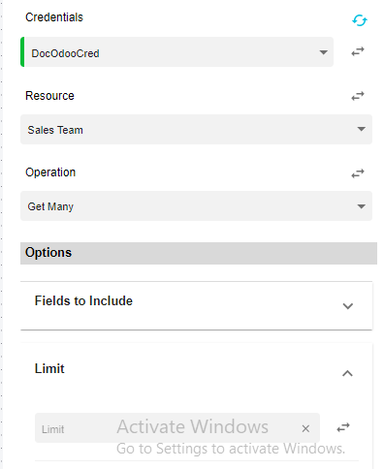Screen dimensions: 384x469
Task: Toggle expression arrows next to Limit input
Action: pos(343,427)
